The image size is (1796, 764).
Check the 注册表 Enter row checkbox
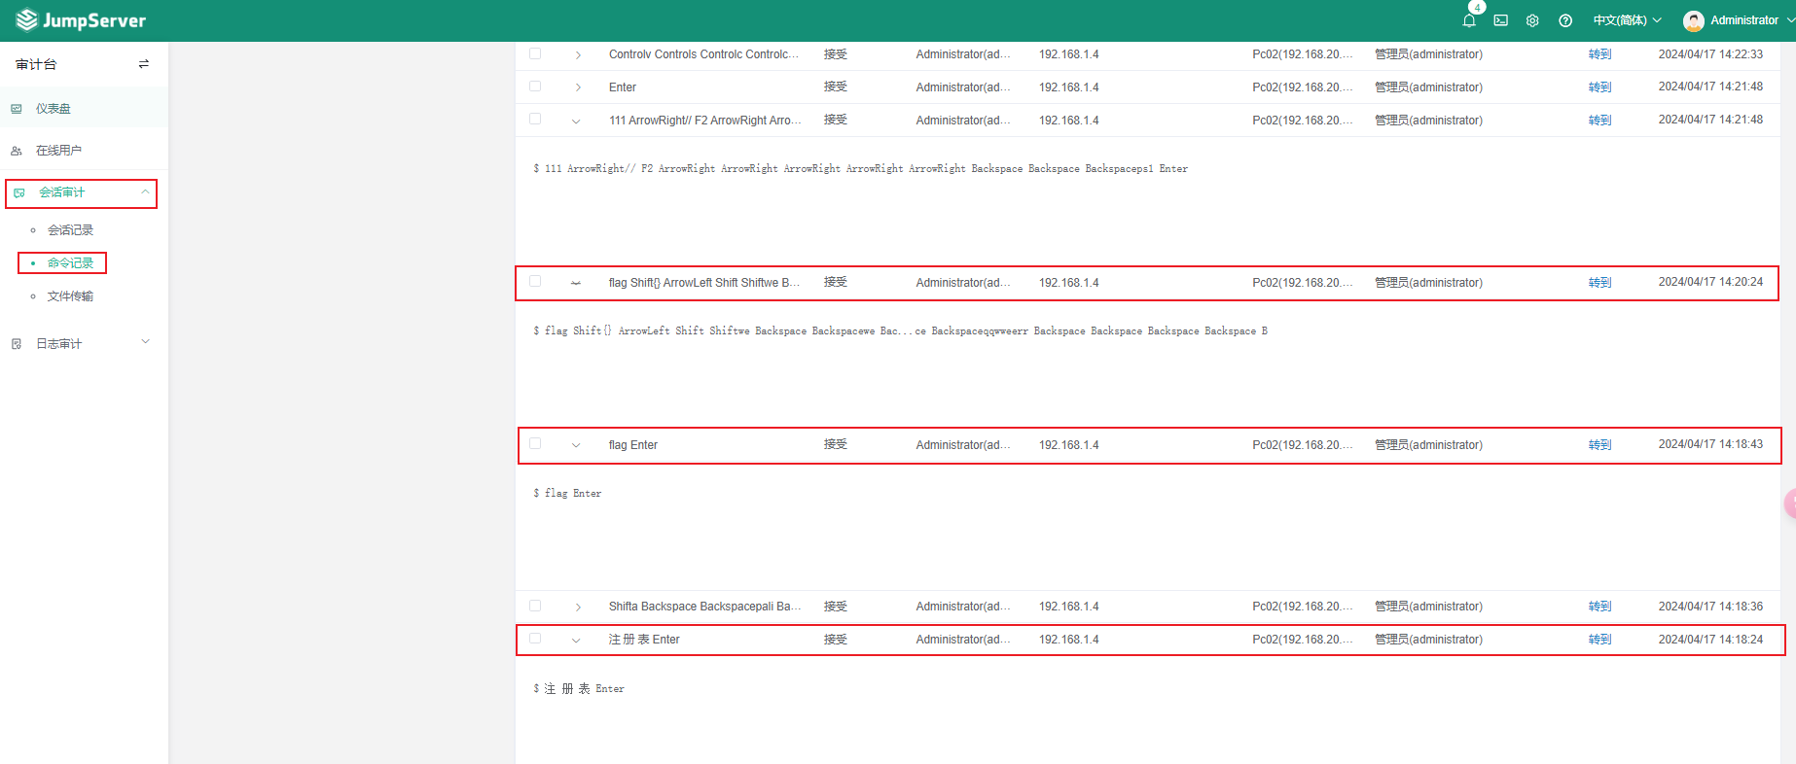535,639
